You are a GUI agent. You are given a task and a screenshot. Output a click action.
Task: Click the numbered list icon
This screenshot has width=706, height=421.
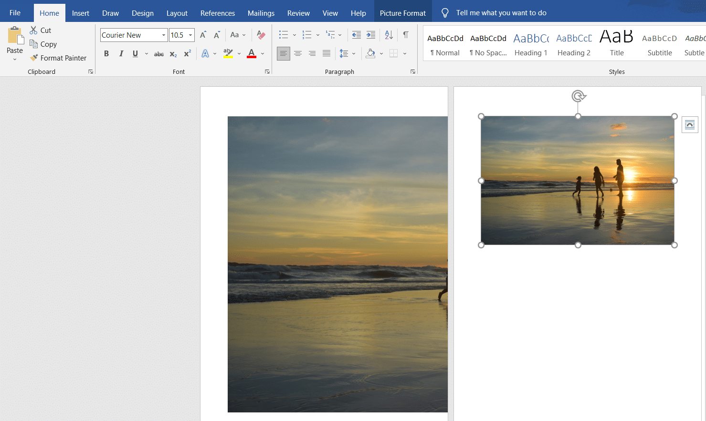pos(307,35)
